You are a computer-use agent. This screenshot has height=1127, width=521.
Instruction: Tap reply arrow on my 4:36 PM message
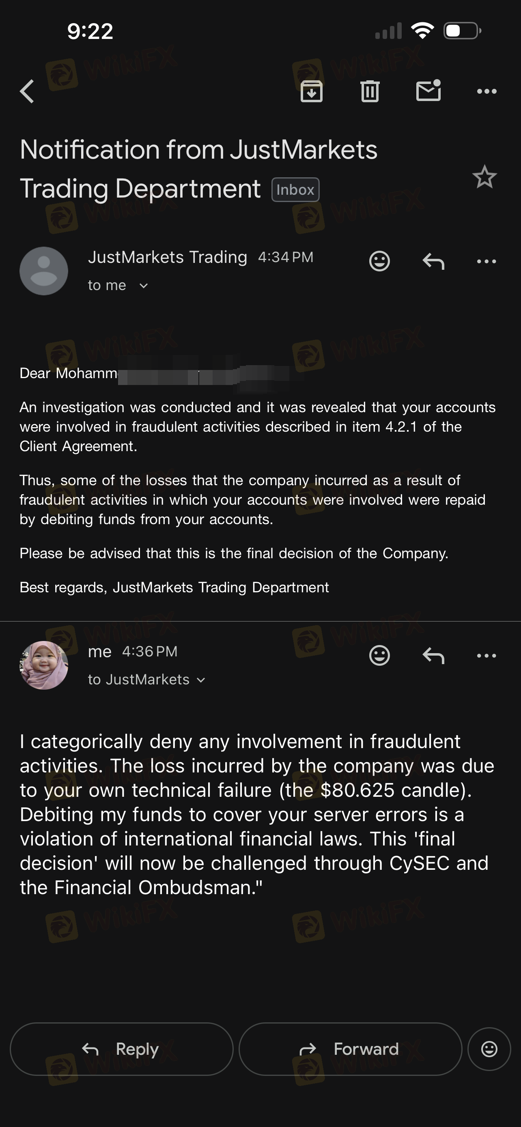433,655
